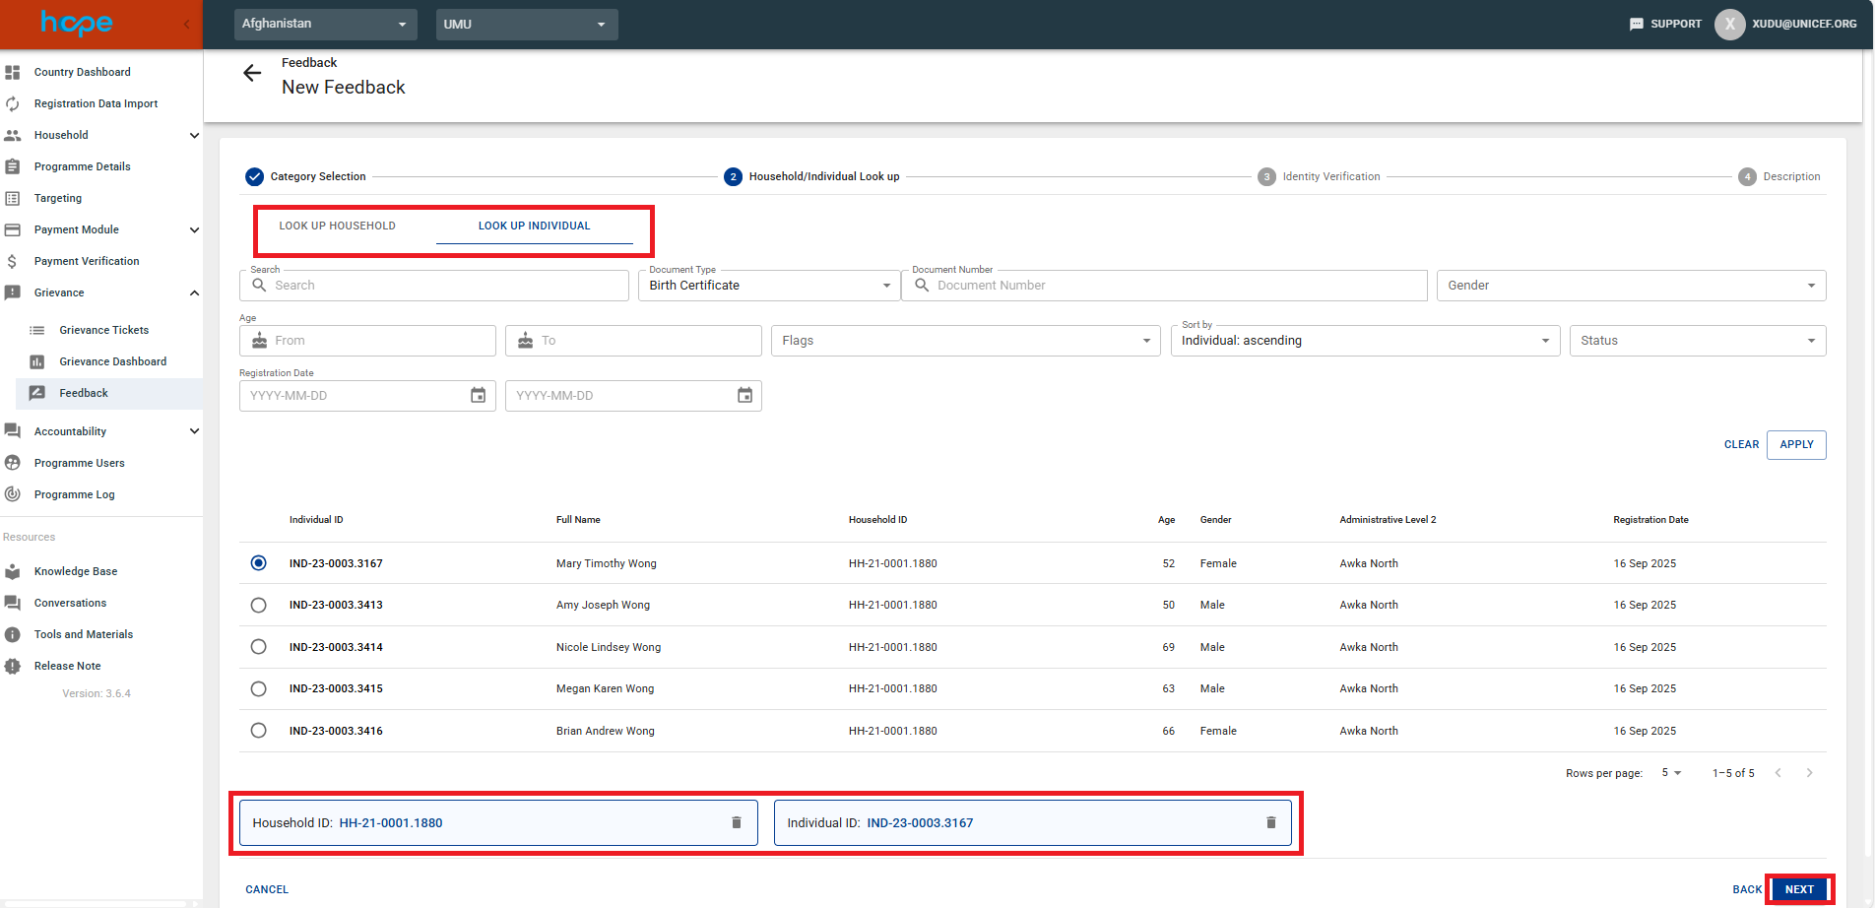Open Grievance Tickets in the sidebar
The width and height of the screenshot is (1875, 908).
click(103, 330)
